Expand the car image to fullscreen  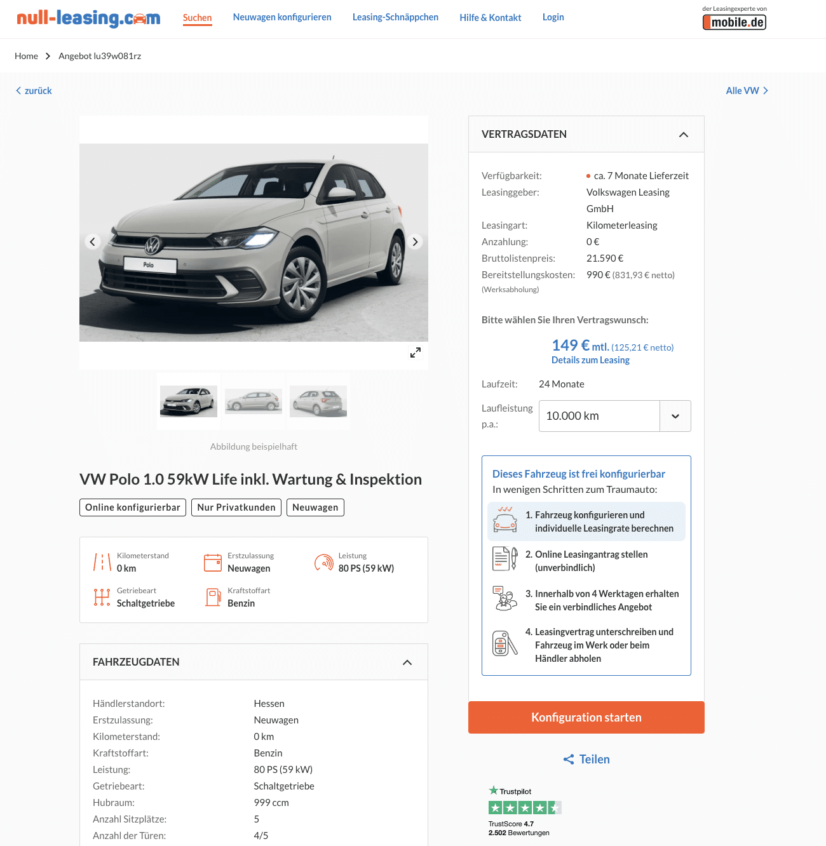(416, 352)
